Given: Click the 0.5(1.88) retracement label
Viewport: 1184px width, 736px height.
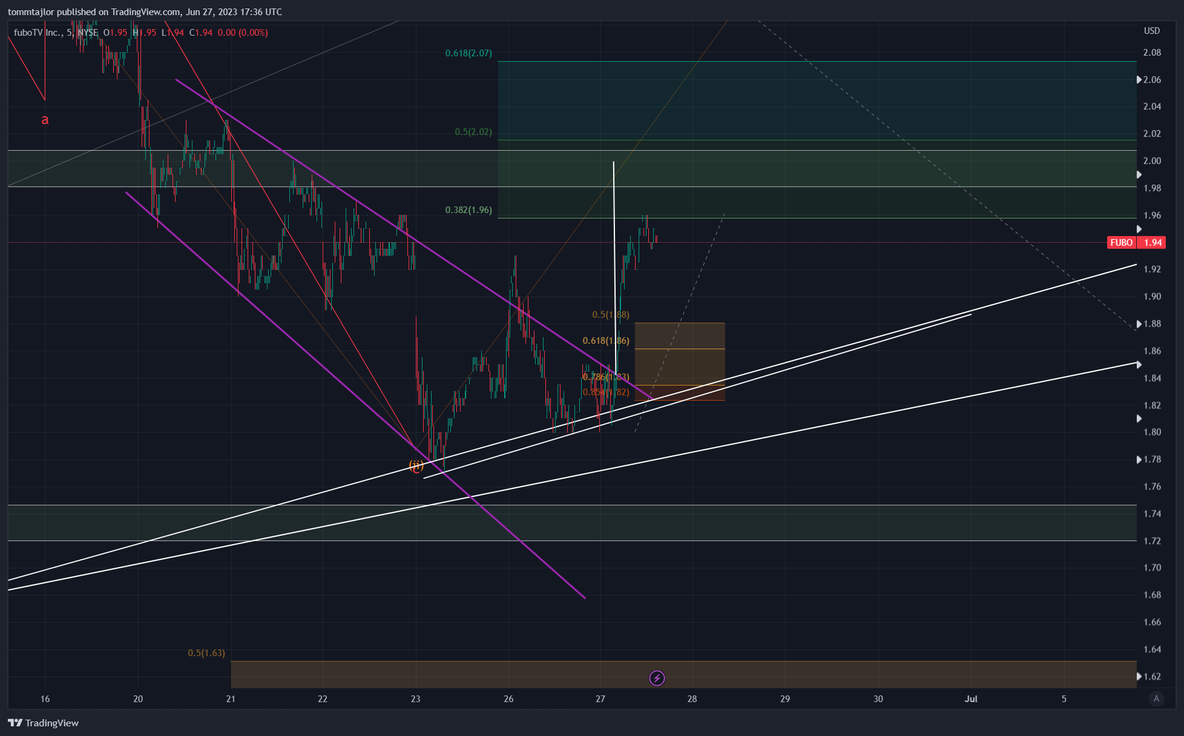Looking at the screenshot, I should [x=611, y=315].
